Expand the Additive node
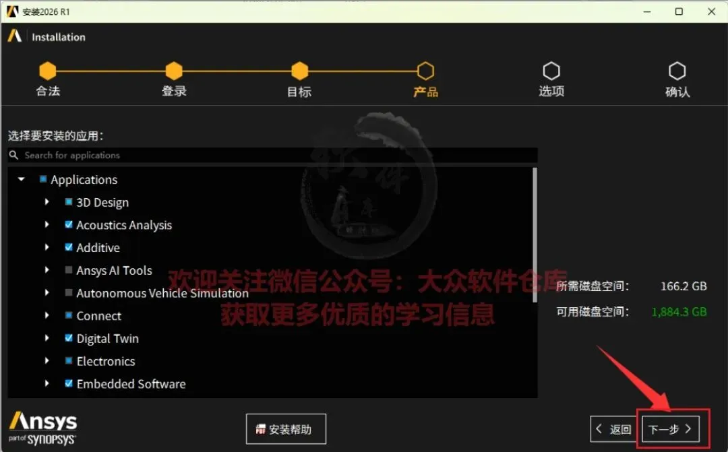Image resolution: width=728 pixels, height=452 pixels. coord(47,247)
